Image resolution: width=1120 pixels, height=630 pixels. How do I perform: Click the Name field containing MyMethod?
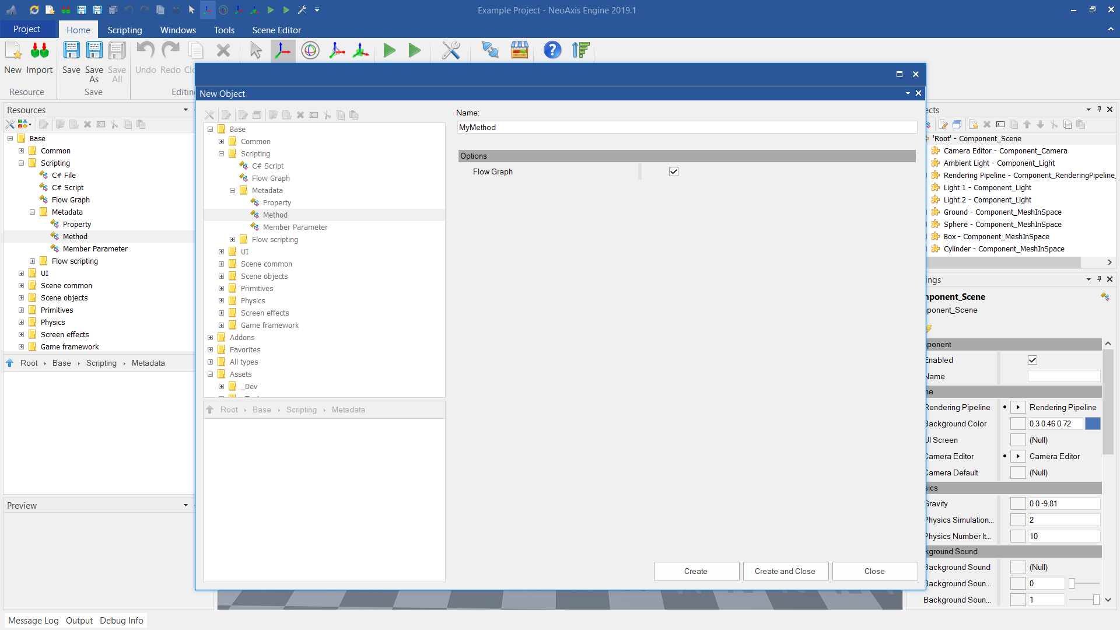click(687, 127)
